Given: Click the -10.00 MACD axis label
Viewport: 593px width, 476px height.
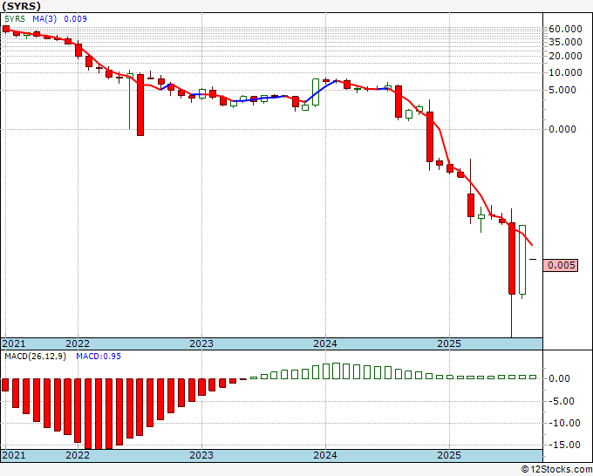Looking at the screenshot, I should (564, 423).
